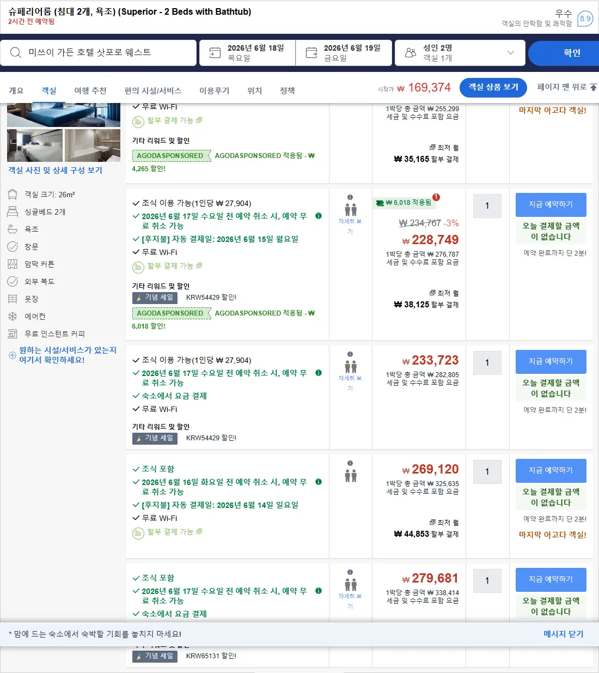This screenshot has width=599, height=673.
Task: Click the 기념 세일 badge next to KRW65131 할인
Action: click(x=155, y=656)
